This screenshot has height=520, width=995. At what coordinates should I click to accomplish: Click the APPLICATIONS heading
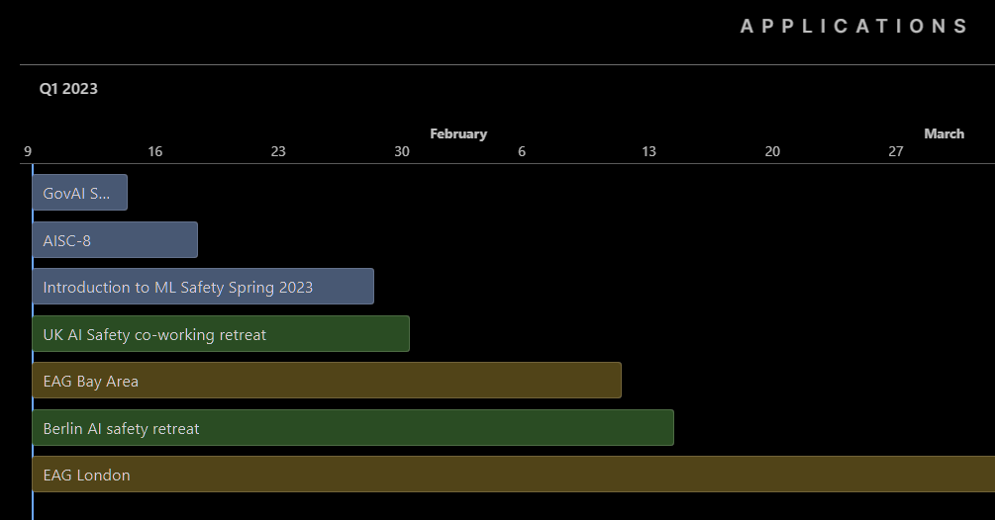click(x=853, y=27)
